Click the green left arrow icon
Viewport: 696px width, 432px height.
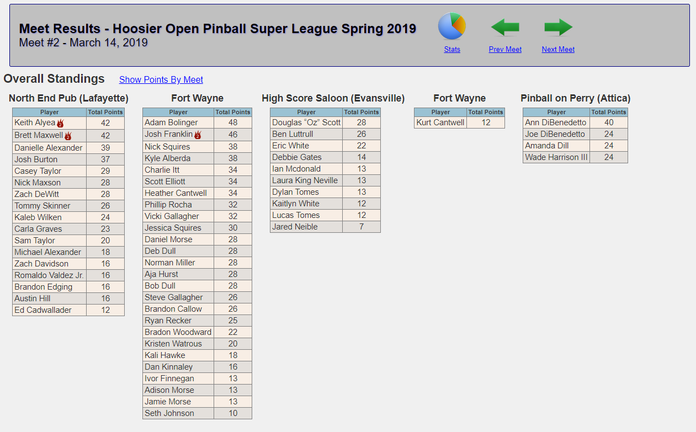(x=505, y=27)
